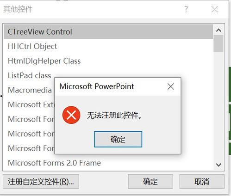Click scroll up arrow of control list

[219, 30]
